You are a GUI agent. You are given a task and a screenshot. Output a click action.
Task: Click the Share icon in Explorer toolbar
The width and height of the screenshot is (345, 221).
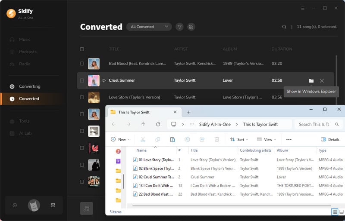click(x=202, y=139)
